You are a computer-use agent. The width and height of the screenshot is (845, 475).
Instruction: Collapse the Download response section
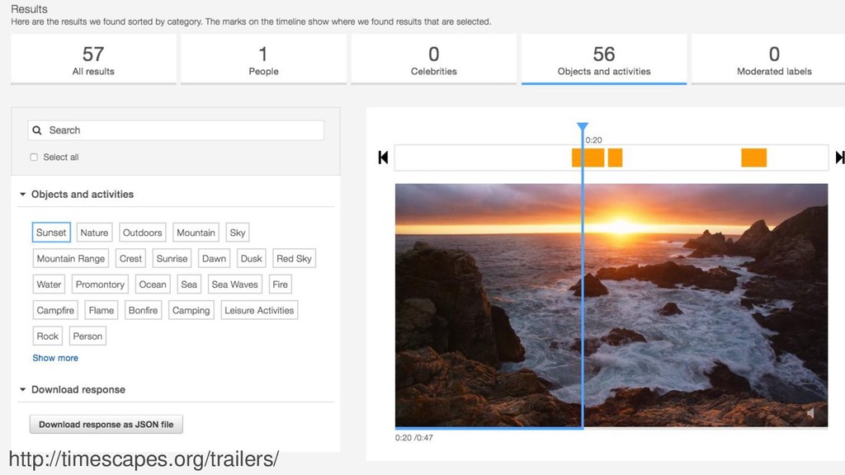click(x=22, y=389)
